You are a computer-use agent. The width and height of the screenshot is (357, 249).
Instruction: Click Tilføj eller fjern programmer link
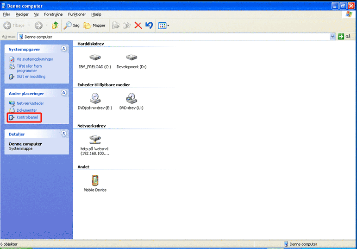29,69
